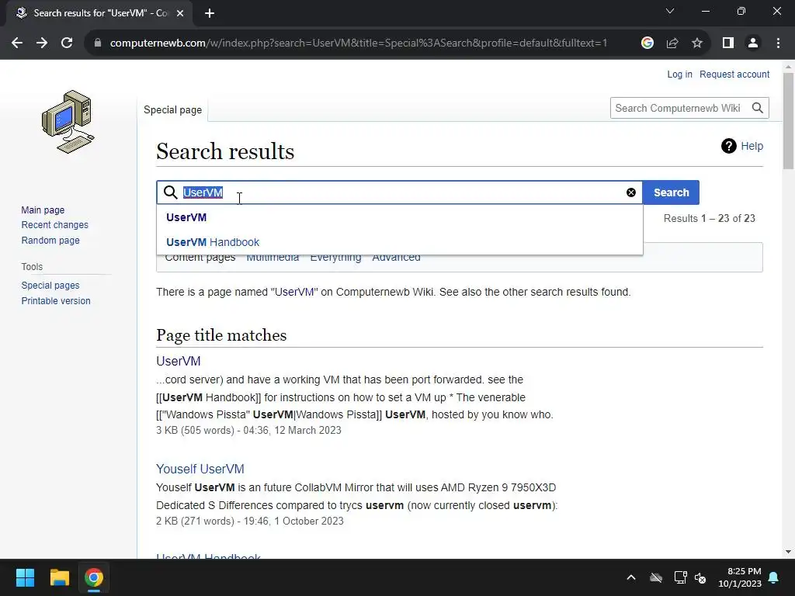Open a new tab with plus icon
795x596 pixels.
click(x=210, y=14)
